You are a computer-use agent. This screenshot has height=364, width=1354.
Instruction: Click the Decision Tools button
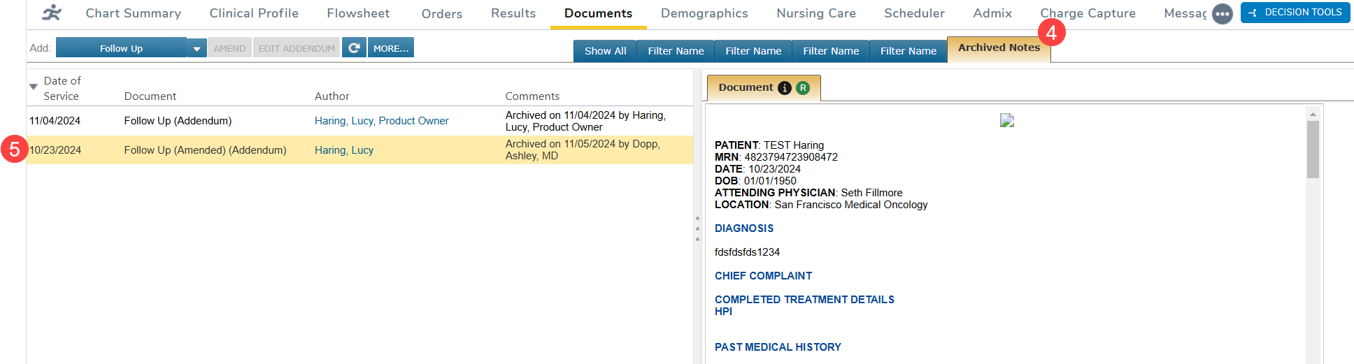[1295, 13]
